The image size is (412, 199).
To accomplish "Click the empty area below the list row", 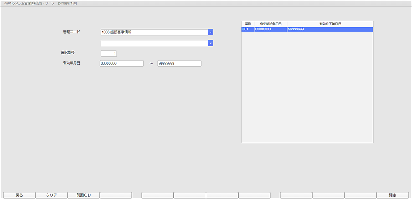I will pos(307,86).
